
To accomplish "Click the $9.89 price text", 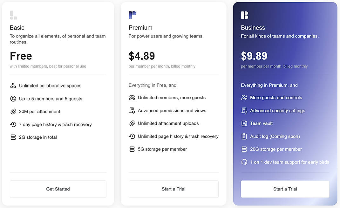I will tap(254, 56).
